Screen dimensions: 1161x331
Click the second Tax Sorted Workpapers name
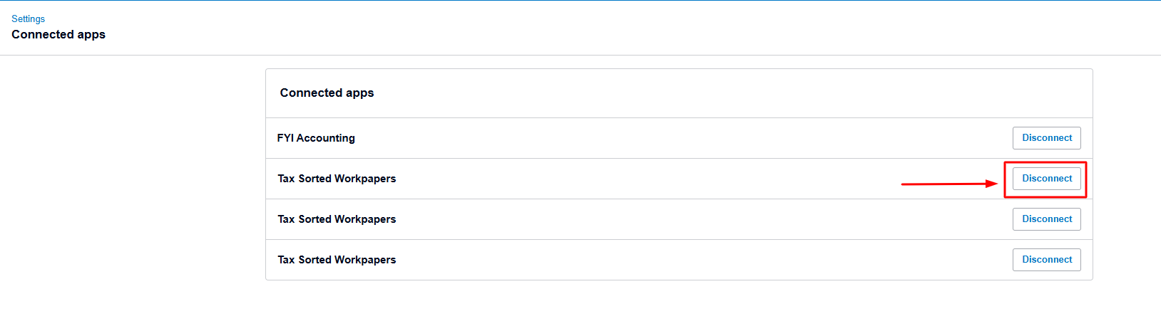337,219
